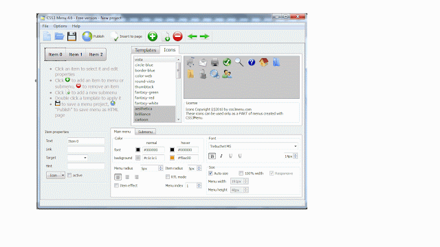The image size is (440, 247).
Task: Pick the house home icon in the gallery
Action: point(263,62)
